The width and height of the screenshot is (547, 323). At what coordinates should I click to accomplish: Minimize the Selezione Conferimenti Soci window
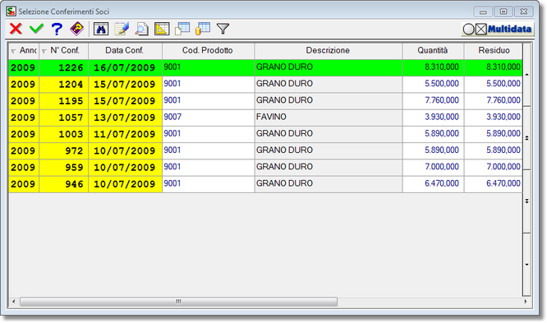pos(483,12)
